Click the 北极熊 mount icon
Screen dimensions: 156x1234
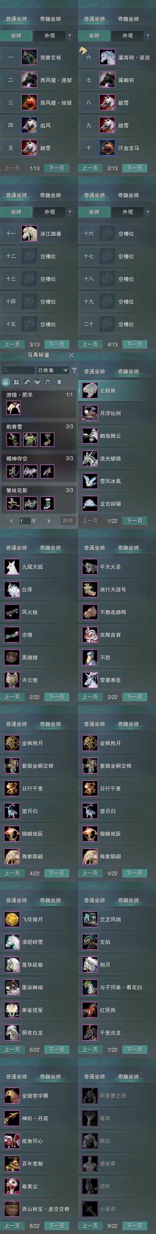[90, 390]
